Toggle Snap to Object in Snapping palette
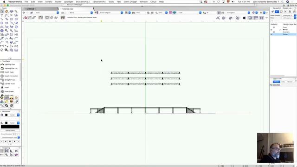The height and width of the screenshot is (167, 297). (x=6, y=151)
